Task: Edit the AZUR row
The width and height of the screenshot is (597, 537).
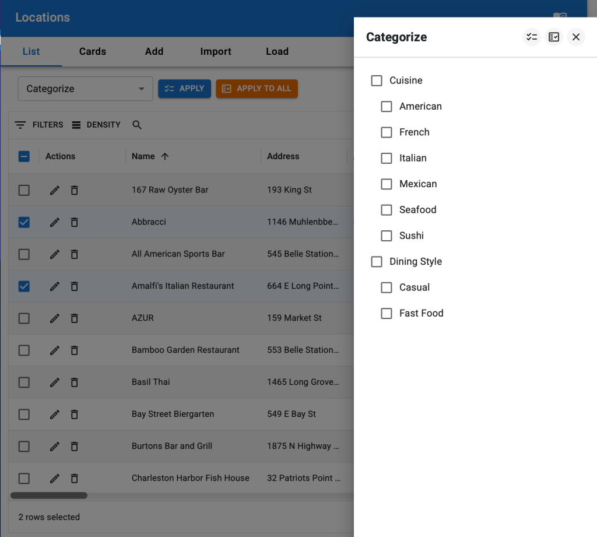Action: click(54, 318)
